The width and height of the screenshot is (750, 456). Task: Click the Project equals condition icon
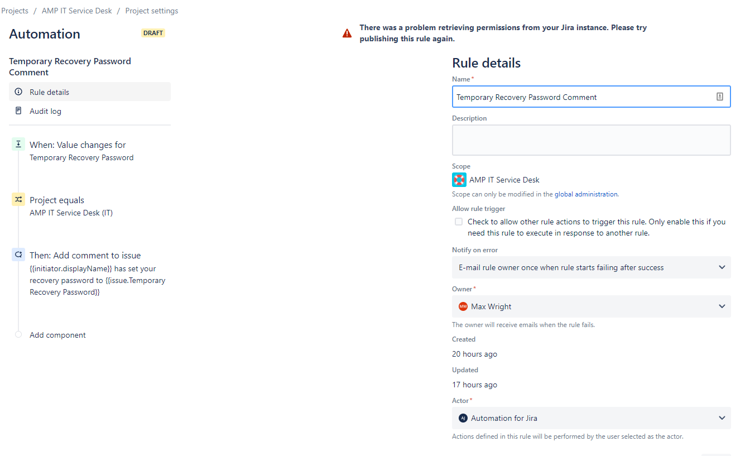point(18,200)
